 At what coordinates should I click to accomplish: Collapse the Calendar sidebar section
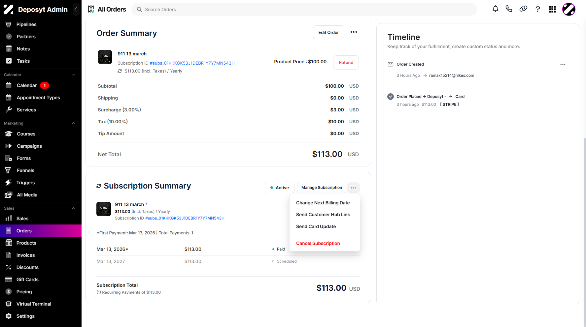coord(74,75)
